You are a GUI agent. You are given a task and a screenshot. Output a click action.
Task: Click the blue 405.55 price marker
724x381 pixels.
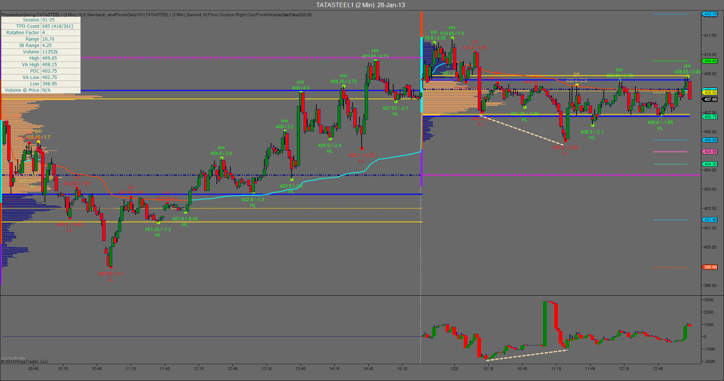[x=710, y=140]
